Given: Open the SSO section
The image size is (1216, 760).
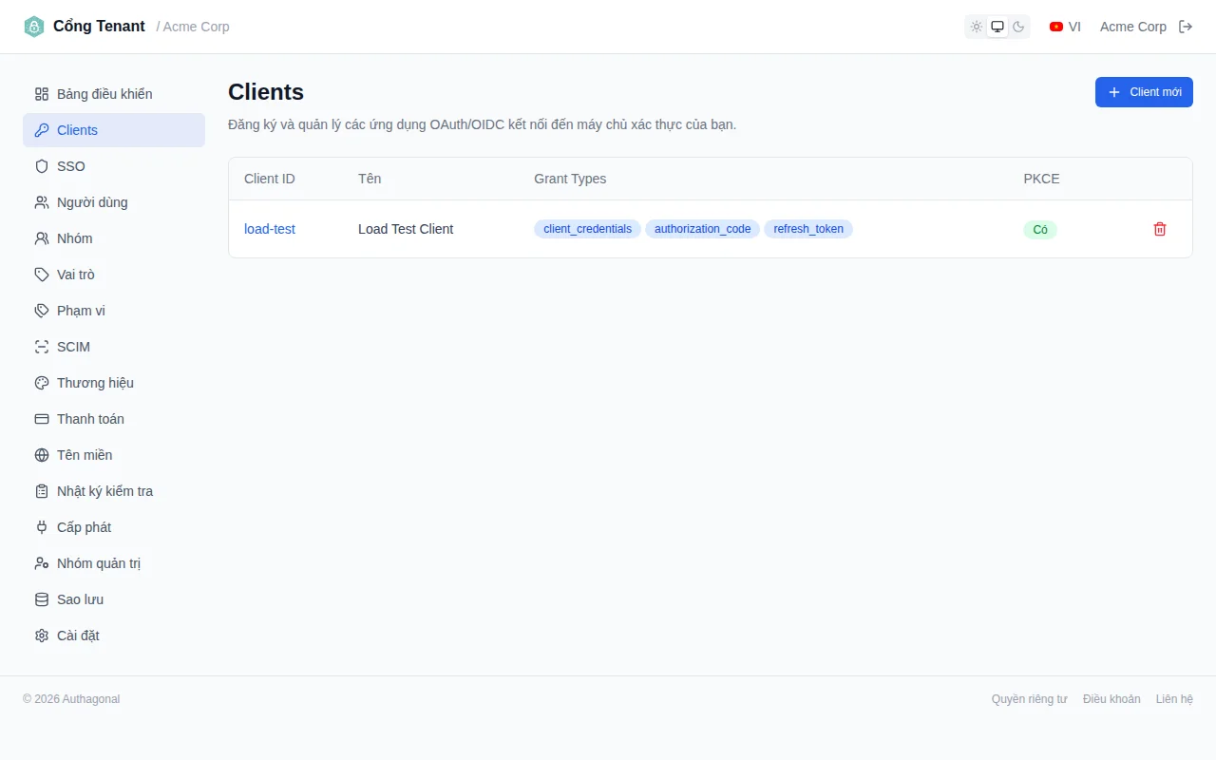Looking at the screenshot, I should [114, 166].
